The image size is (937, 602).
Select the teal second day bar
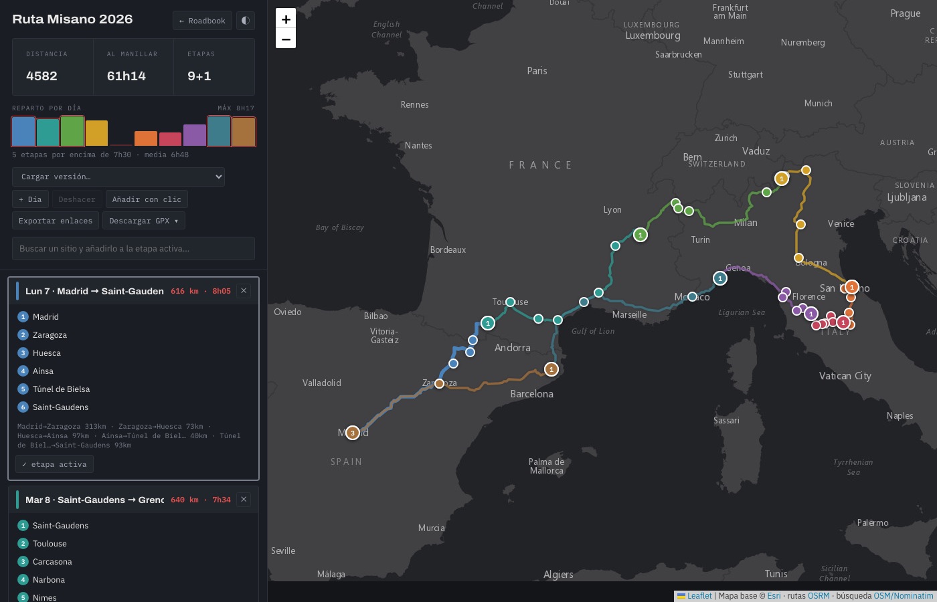tap(48, 132)
